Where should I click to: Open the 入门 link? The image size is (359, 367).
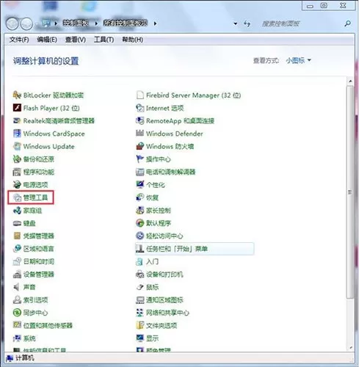coord(152,261)
